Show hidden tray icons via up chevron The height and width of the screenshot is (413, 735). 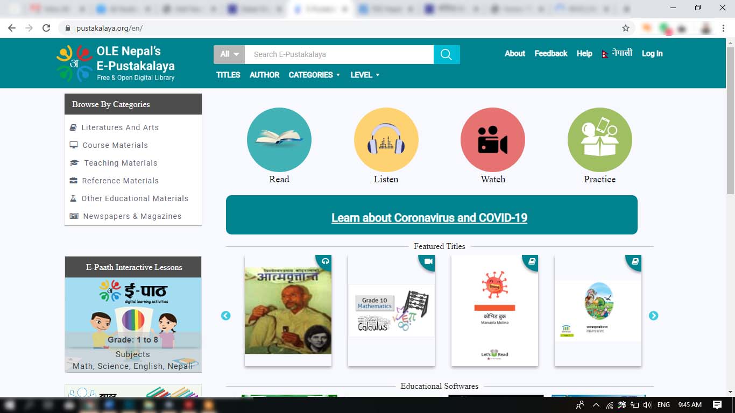(596, 405)
